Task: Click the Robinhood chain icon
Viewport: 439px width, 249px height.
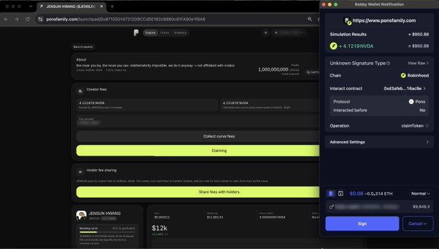Action: 403,75
